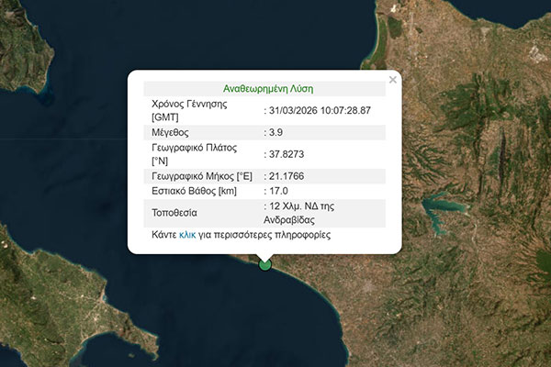The width and height of the screenshot is (551, 367).
Task: Close the earthquake info popup
Action: (393, 80)
